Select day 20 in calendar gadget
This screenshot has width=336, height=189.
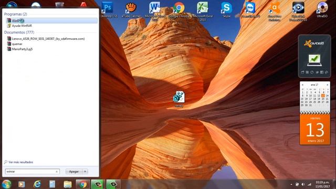pos(323,99)
